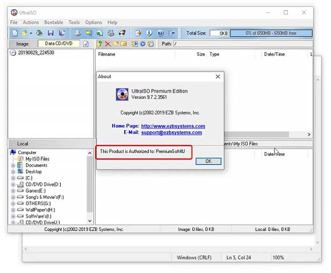Open the Actions menu
The height and width of the screenshot is (273, 331).
click(x=31, y=23)
